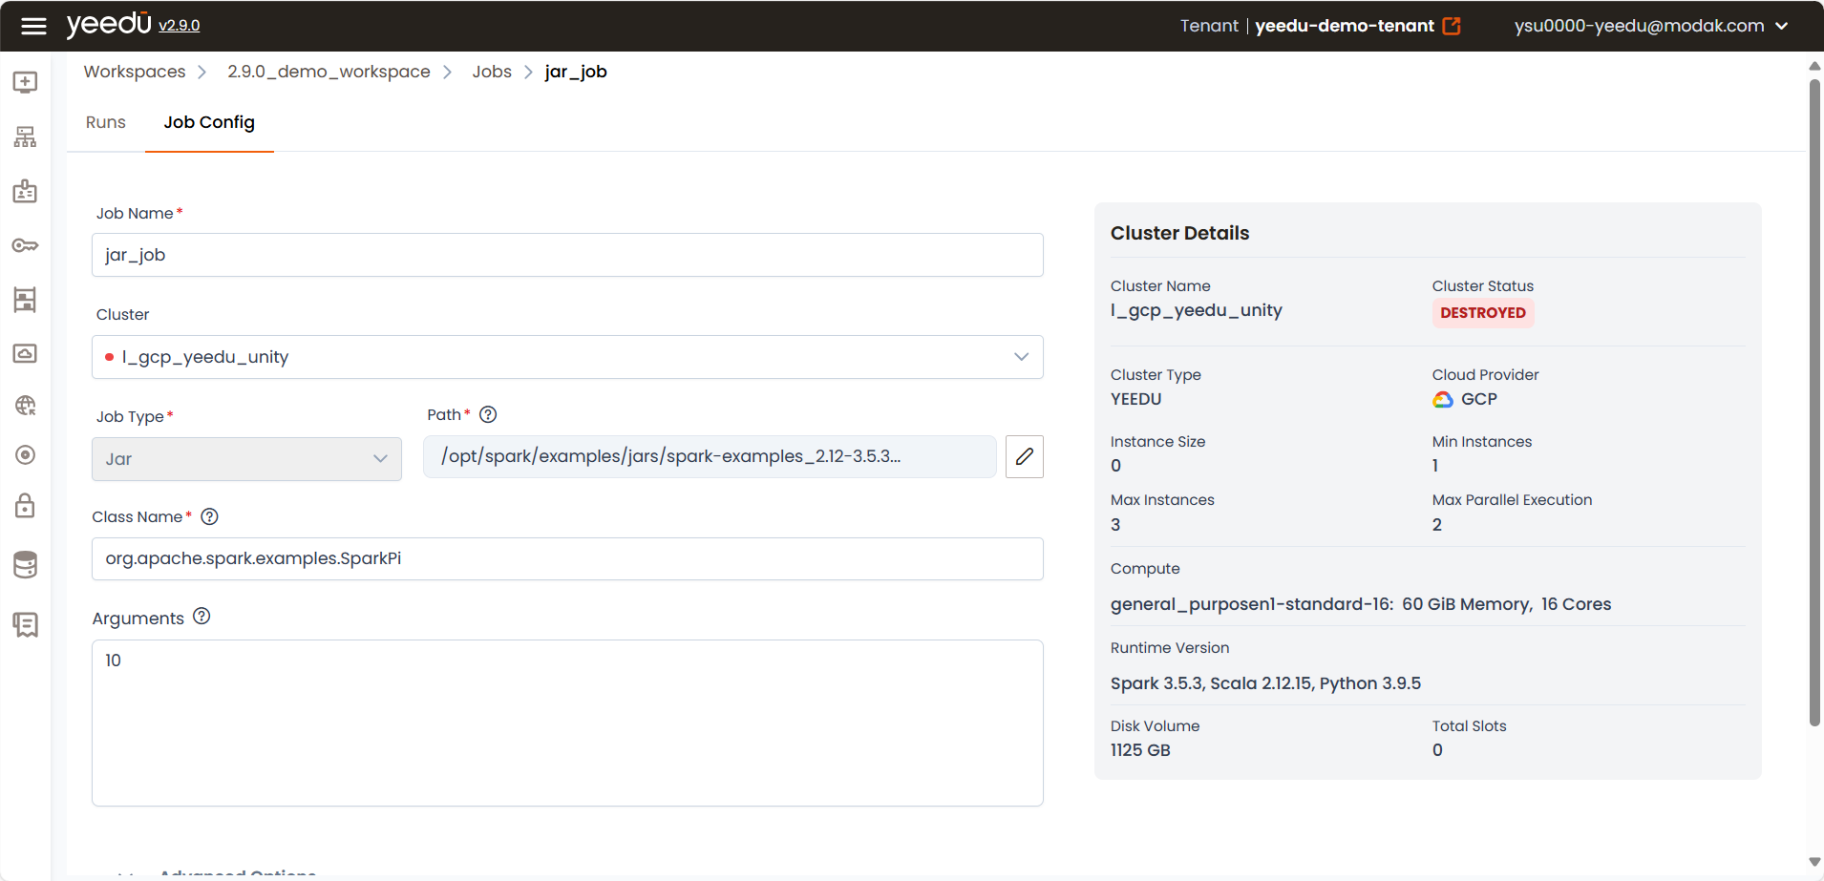Viewport: 1824px width, 881px height.
Task: Open the notes/logs sidebar icon
Action: [25, 625]
